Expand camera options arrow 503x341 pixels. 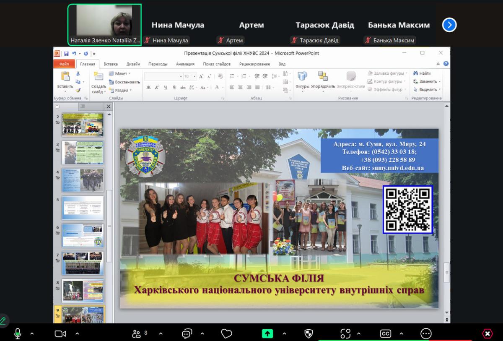[x=77, y=334]
